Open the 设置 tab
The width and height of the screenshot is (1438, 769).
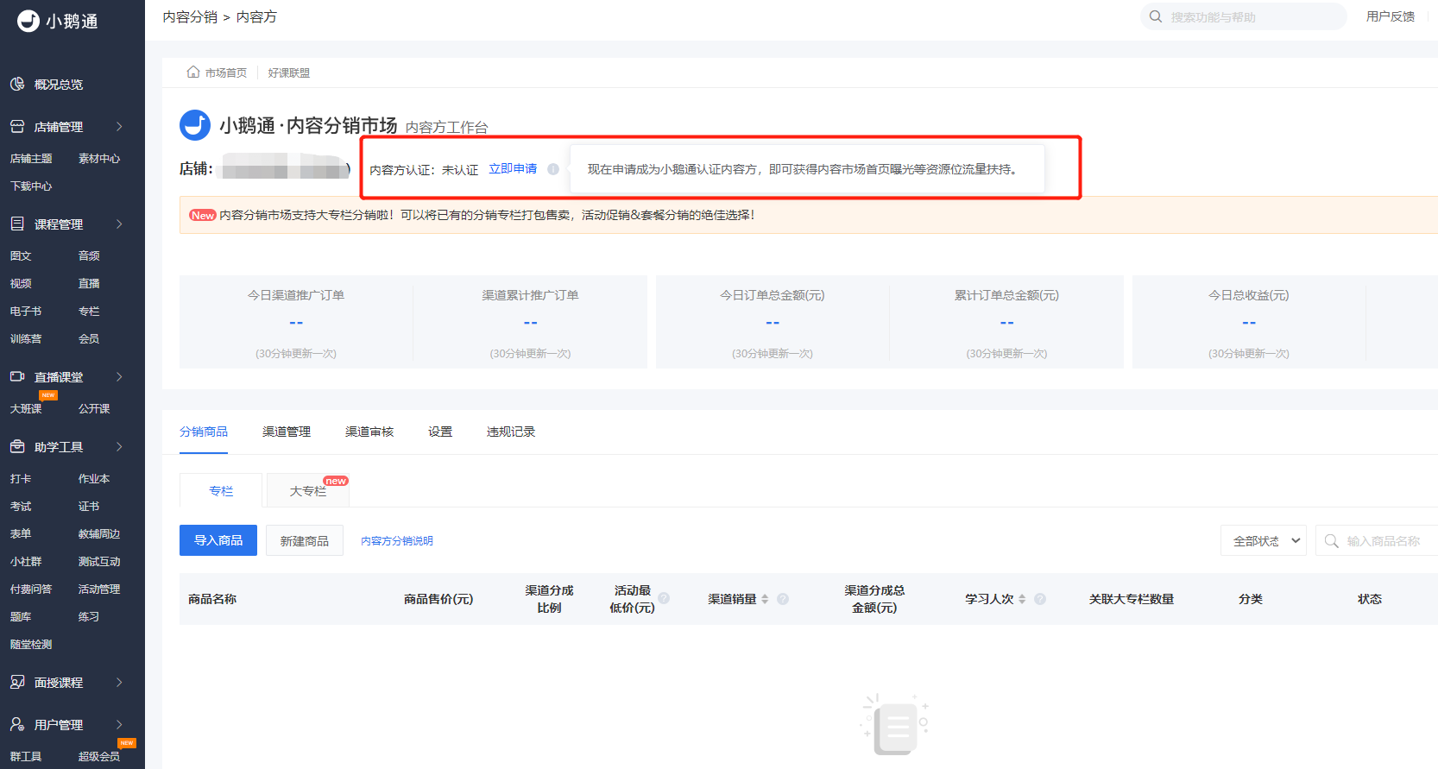point(440,432)
